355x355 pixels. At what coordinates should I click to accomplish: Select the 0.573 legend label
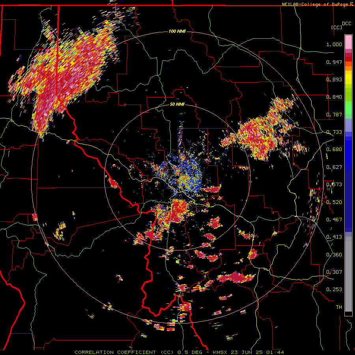pyautogui.click(x=334, y=185)
